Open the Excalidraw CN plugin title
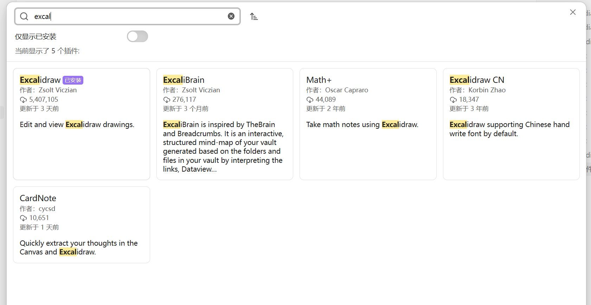The width and height of the screenshot is (591, 305). point(477,80)
